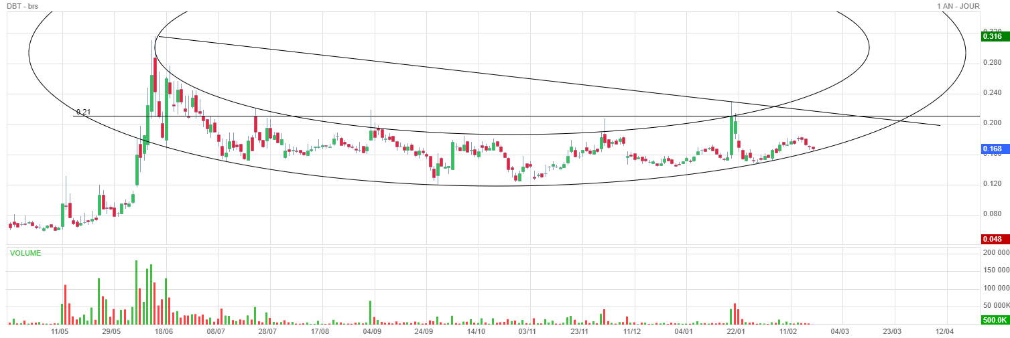Click the 0.080 price axis value
Image resolution: width=1010 pixels, height=338 pixels.
pos(992,214)
